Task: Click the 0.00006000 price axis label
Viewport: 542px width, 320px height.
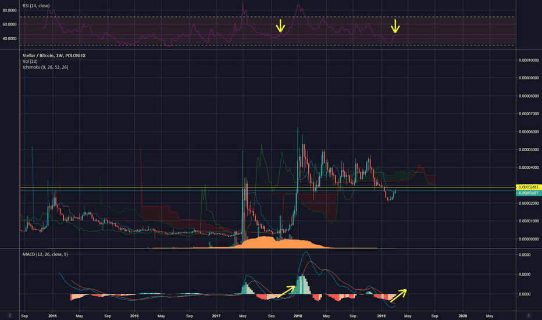Action: [x=529, y=132]
